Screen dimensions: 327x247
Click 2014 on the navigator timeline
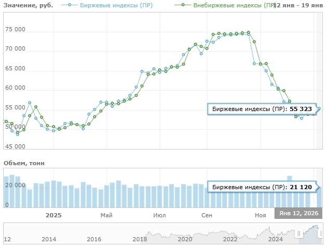click(49, 239)
